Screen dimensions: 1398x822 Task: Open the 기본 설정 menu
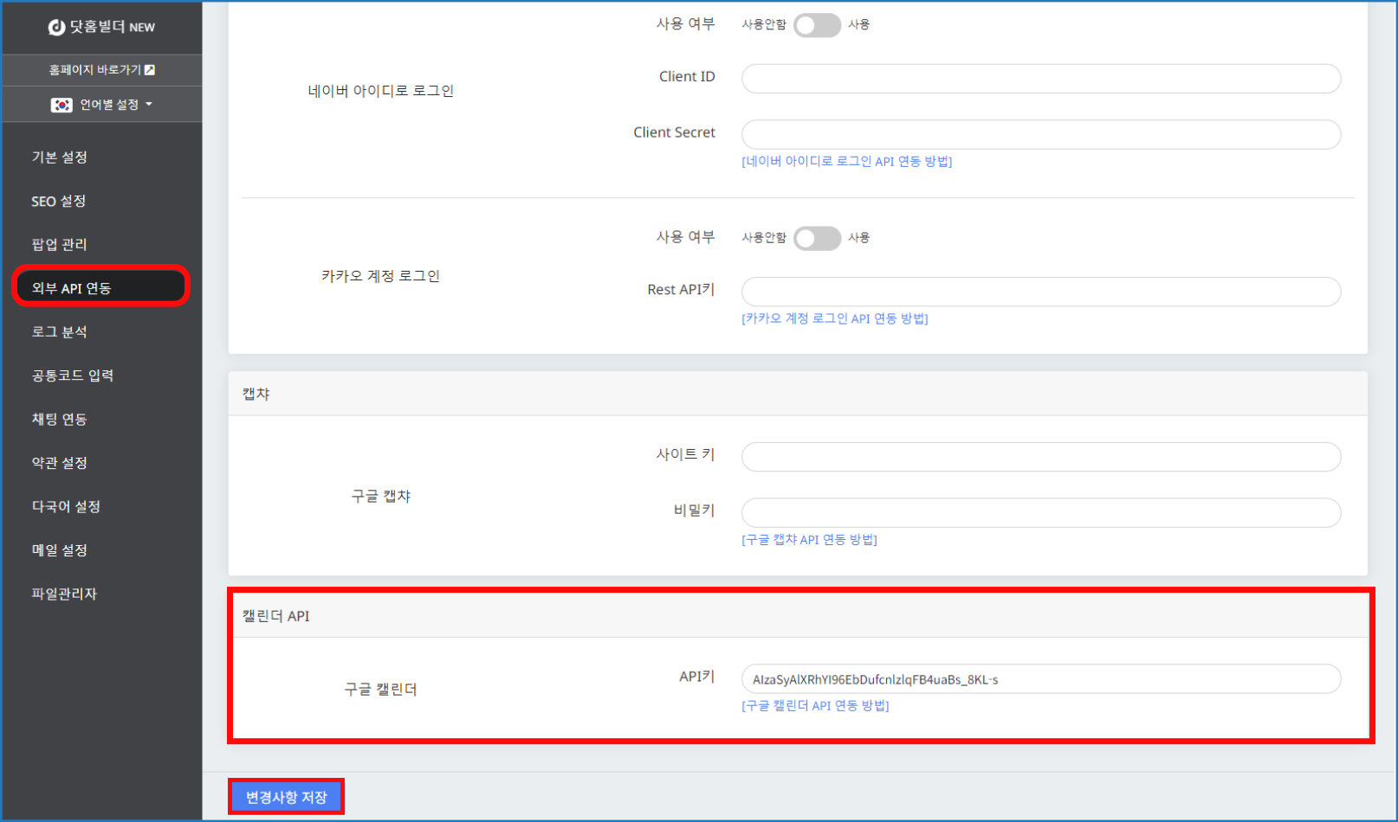tap(60, 157)
